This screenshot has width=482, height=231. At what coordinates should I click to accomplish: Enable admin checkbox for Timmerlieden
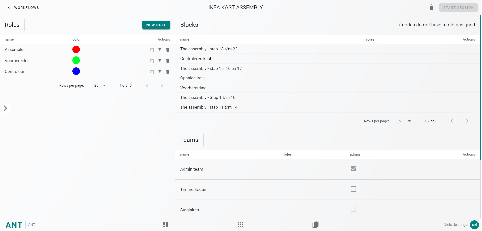(353, 189)
